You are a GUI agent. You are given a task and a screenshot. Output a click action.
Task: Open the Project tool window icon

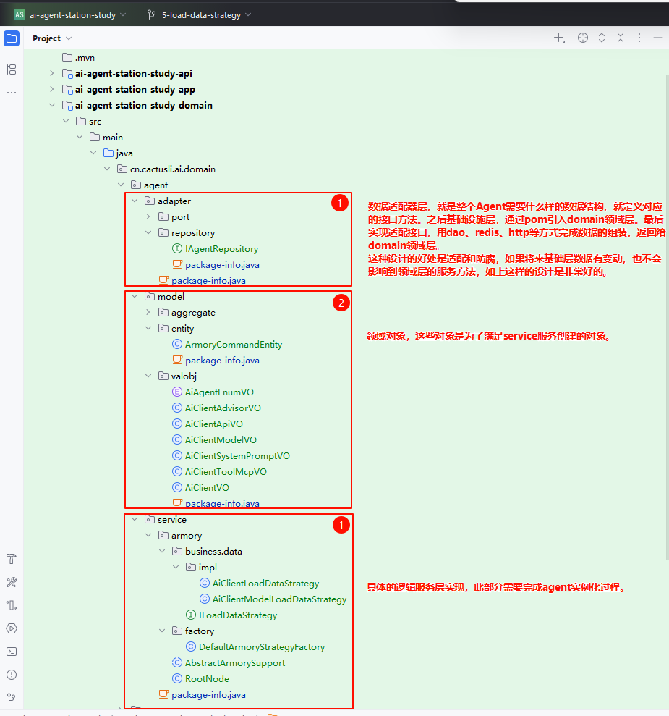[12, 38]
